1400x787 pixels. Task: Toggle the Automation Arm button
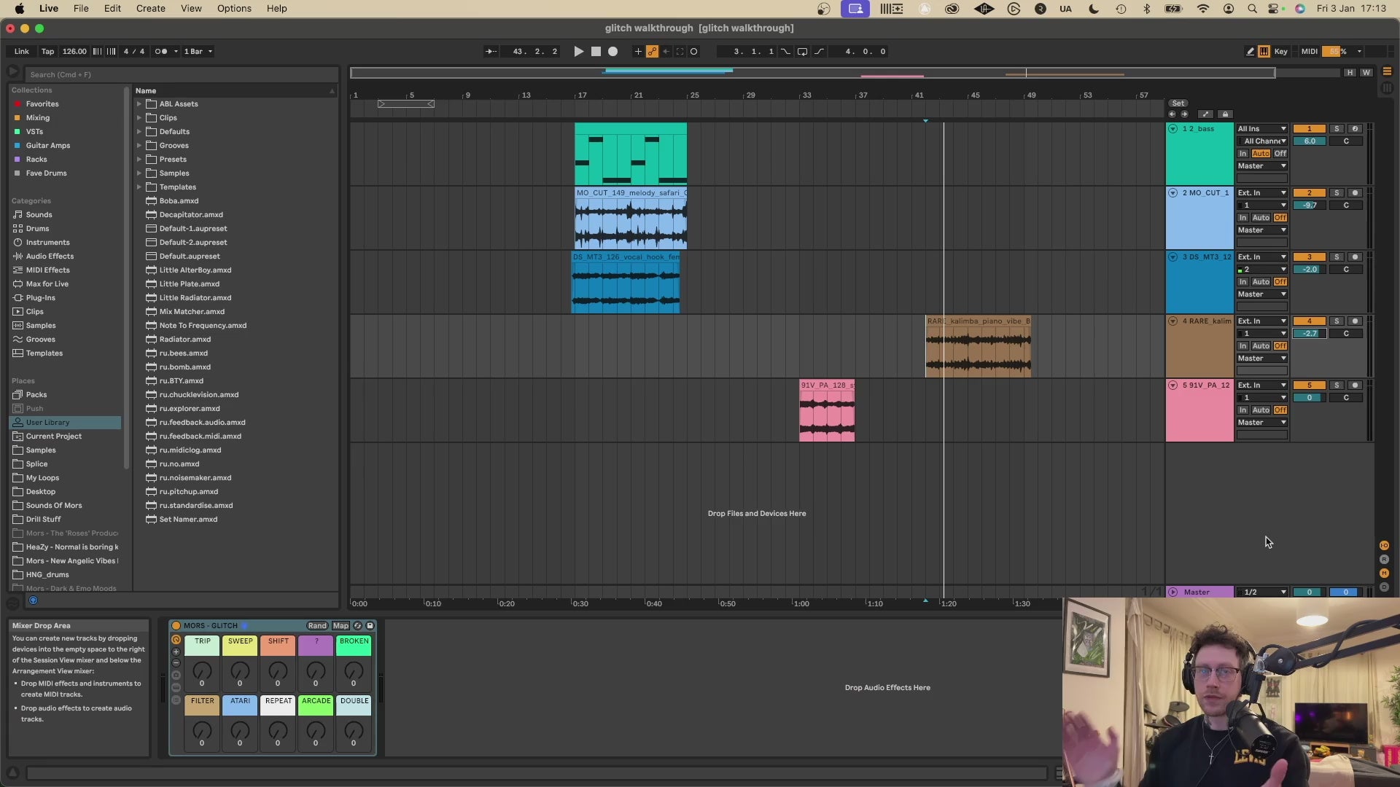coord(652,52)
